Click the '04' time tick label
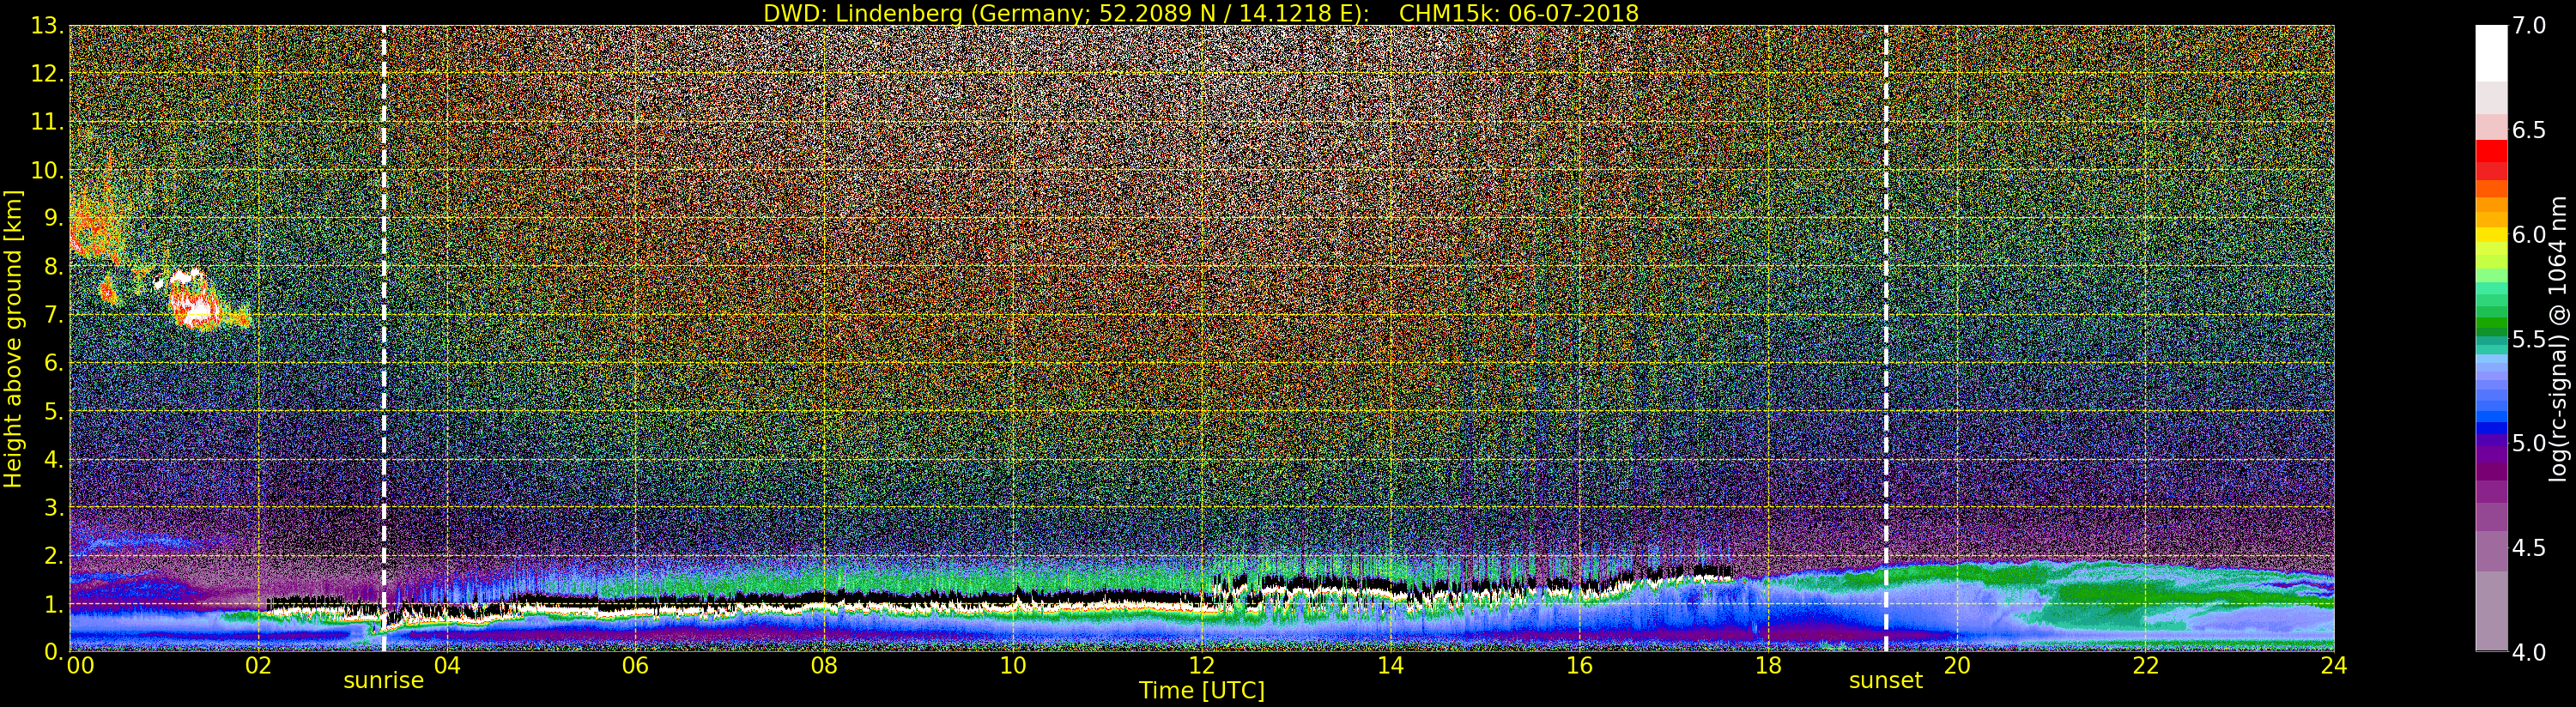The image size is (2576, 707). pyautogui.click(x=447, y=666)
